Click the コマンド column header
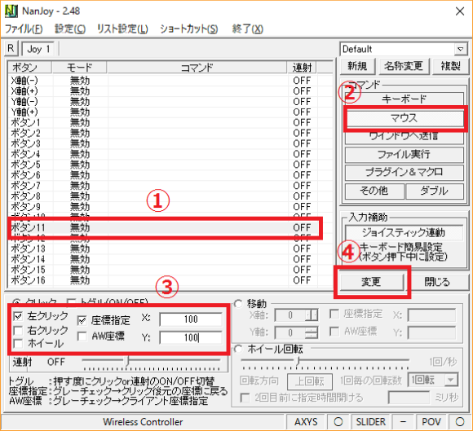The height and width of the screenshot is (431, 473). click(197, 68)
